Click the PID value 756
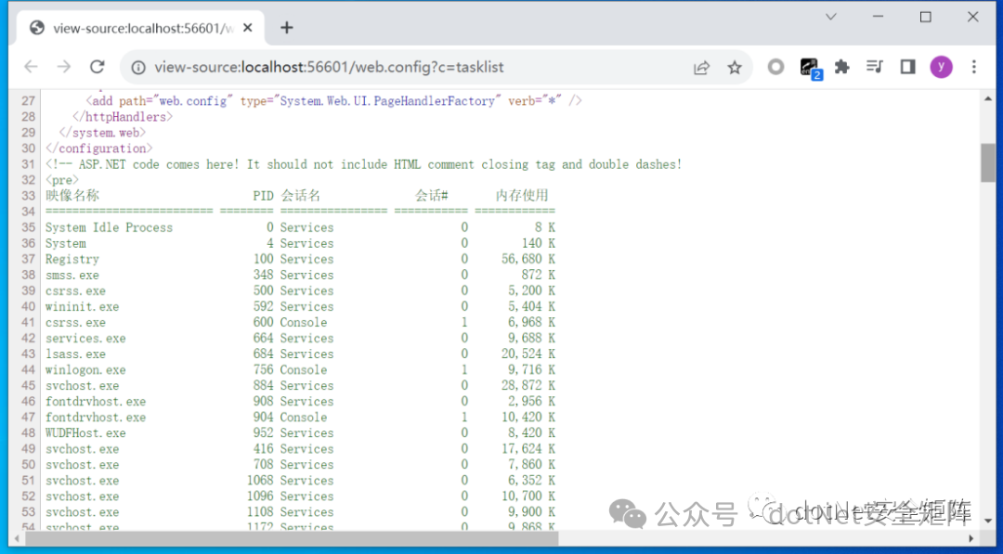This screenshot has height=554, width=1003. [x=263, y=370]
